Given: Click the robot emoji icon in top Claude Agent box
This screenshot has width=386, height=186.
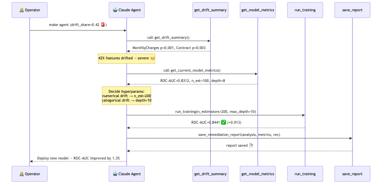Looking at the screenshot, I should click(x=115, y=10).
